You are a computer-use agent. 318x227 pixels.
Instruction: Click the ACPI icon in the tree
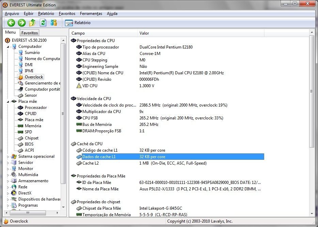coord(20,150)
